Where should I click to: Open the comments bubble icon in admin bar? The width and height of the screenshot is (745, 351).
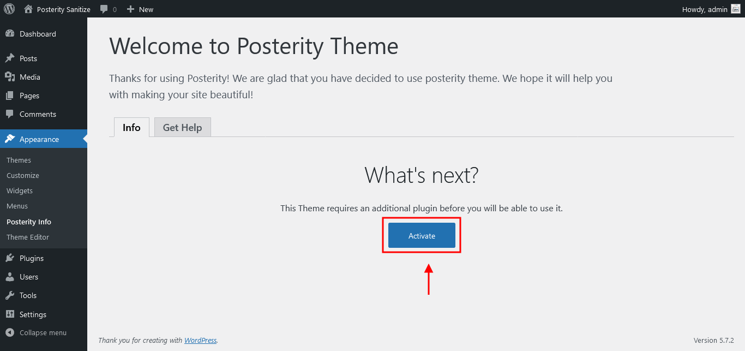click(104, 9)
